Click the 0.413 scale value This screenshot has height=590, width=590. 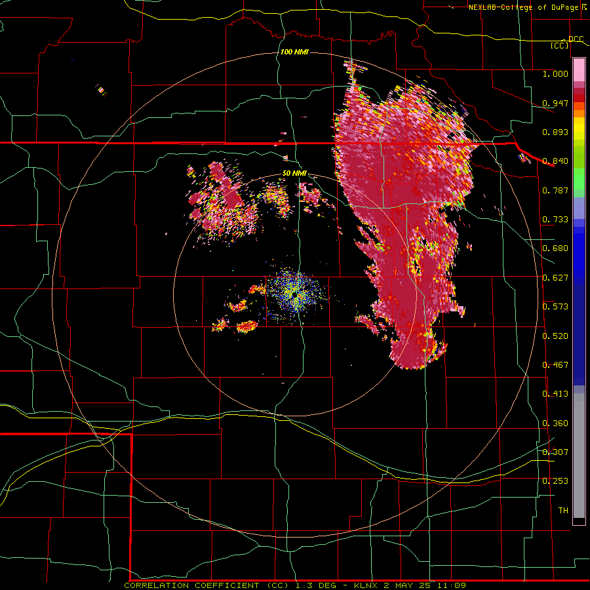555,394
